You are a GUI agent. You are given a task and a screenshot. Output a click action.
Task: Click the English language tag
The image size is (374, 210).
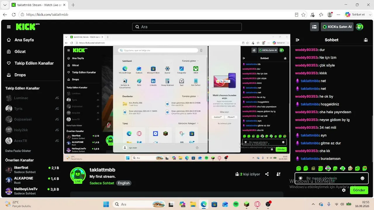click(x=124, y=183)
